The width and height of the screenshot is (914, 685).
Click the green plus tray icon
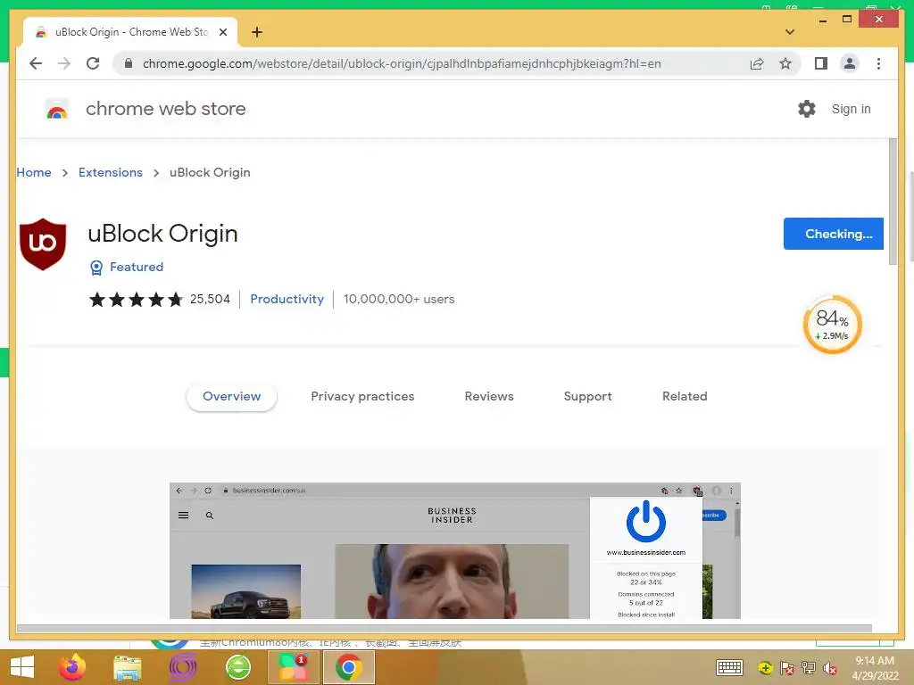tap(765, 668)
